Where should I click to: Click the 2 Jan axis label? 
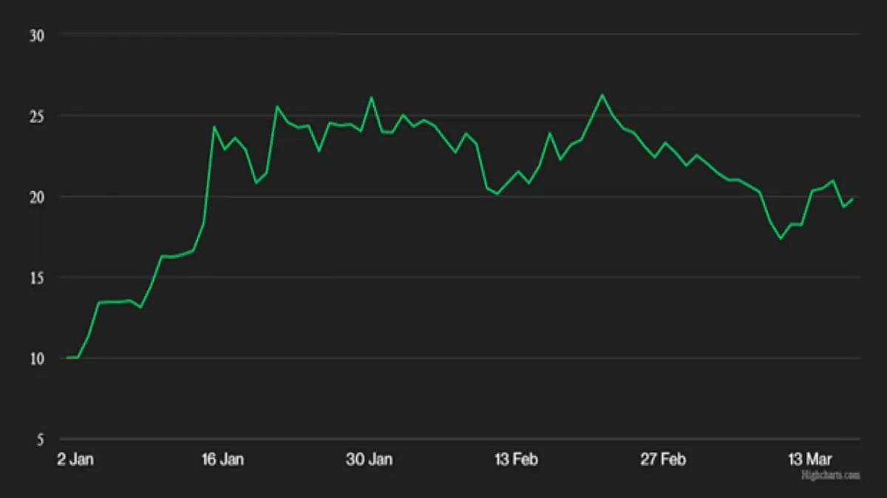(x=74, y=459)
